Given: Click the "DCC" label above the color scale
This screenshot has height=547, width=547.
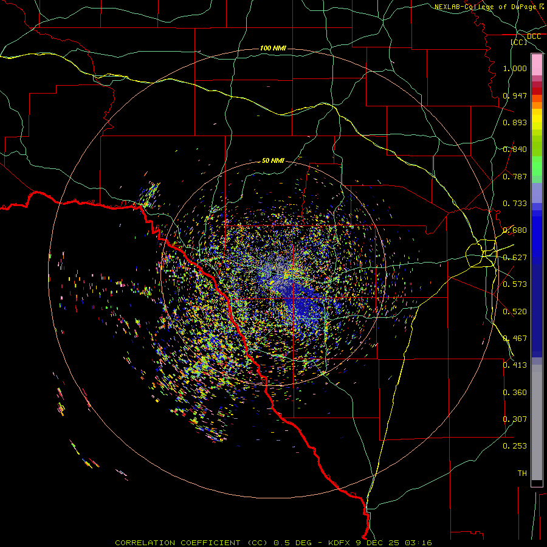Looking at the screenshot, I should pyautogui.click(x=534, y=36).
